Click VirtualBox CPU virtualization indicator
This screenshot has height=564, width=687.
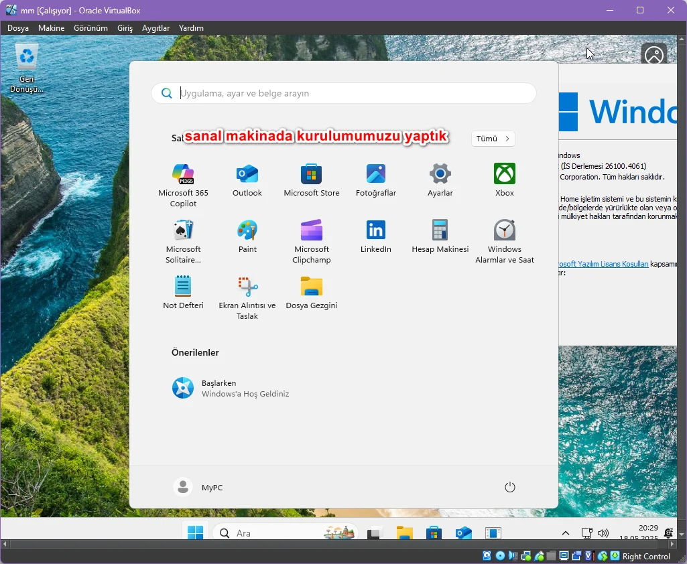(590, 556)
